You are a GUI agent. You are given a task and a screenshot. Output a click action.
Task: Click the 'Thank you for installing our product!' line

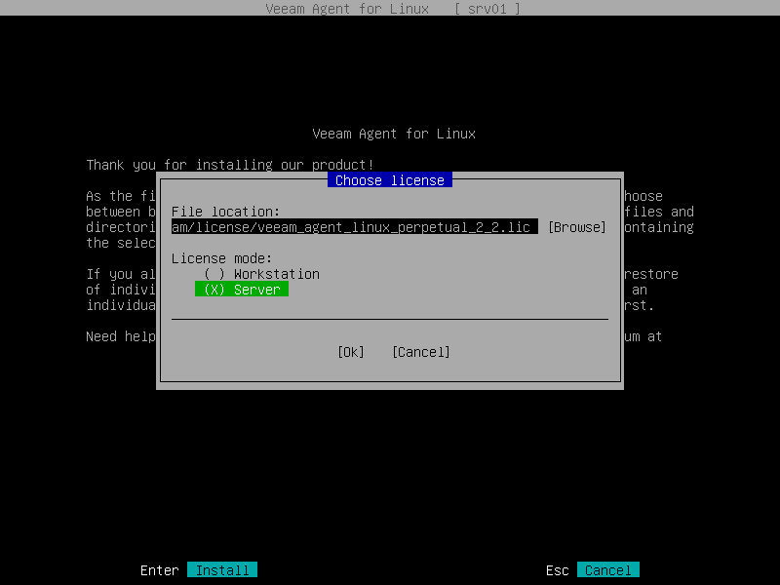click(230, 165)
